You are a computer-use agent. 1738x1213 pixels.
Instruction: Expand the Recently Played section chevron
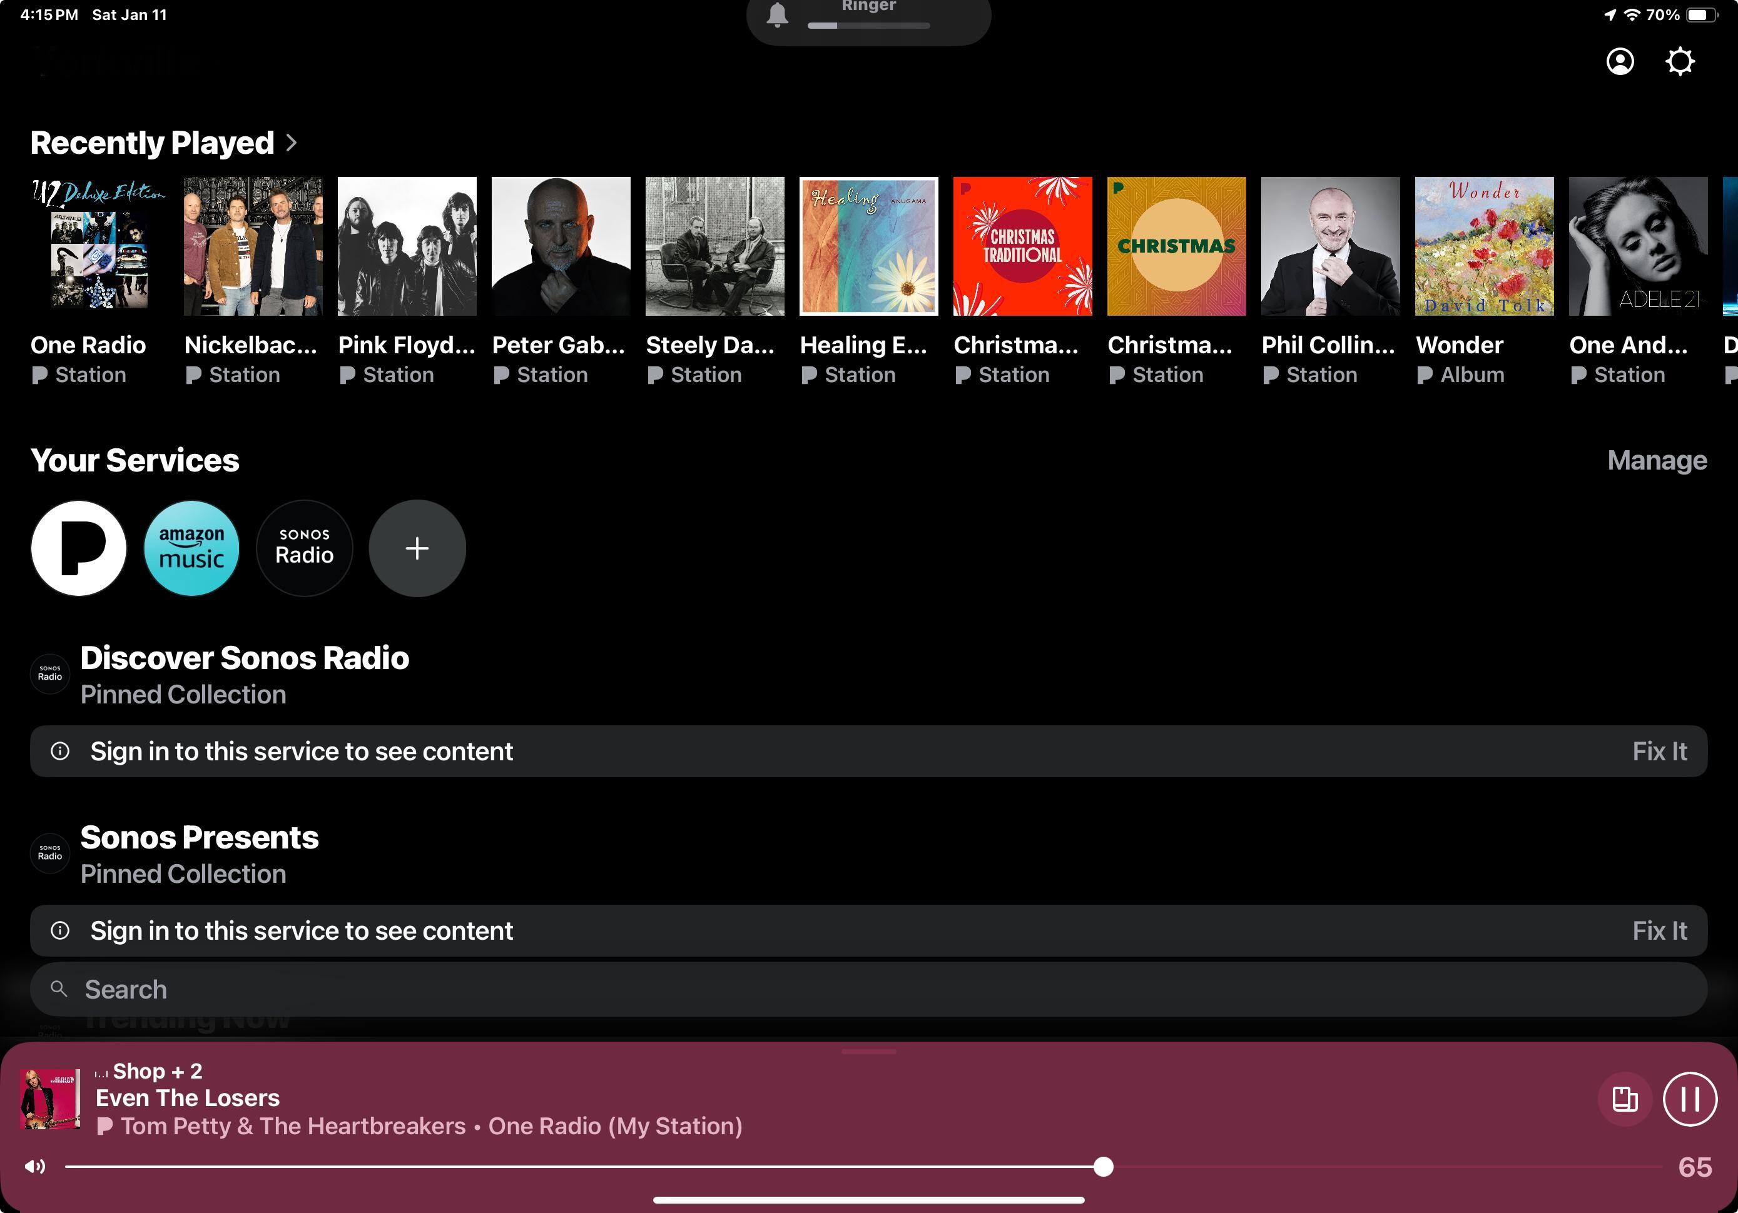tap(292, 143)
